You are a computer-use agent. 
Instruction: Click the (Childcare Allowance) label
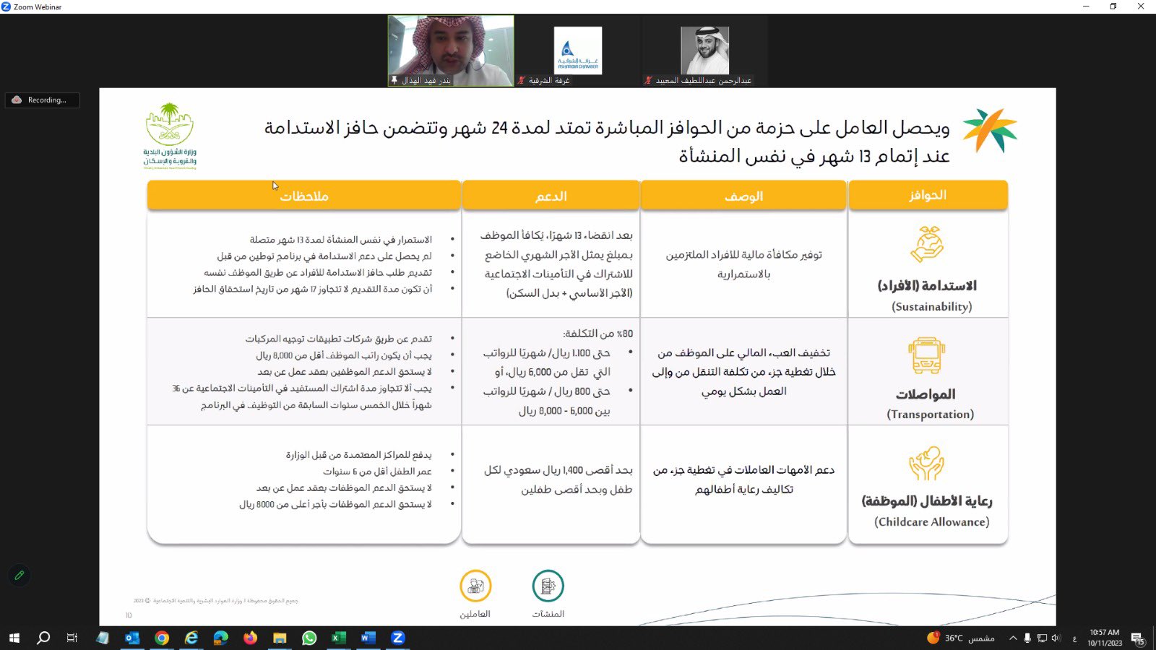[x=932, y=521]
